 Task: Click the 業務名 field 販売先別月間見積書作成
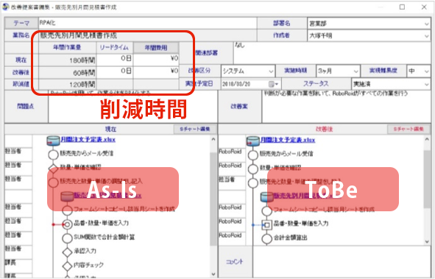148,35
